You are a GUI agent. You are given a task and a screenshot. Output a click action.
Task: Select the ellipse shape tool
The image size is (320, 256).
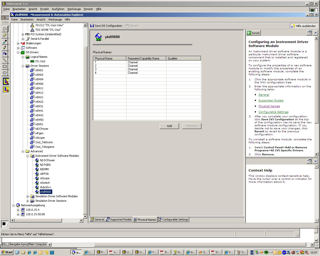pos(4,73)
